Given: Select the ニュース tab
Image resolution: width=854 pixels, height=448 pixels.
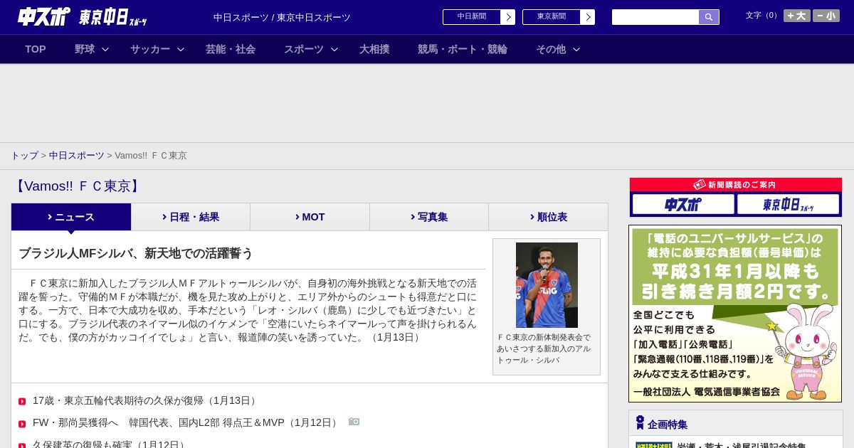Looking at the screenshot, I should tap(71, 217).
